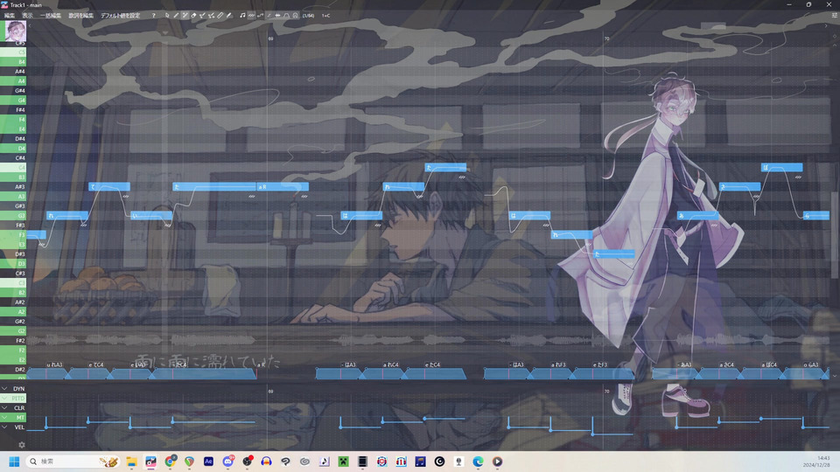Toggle final pitch display
The image size is (840, 472).
coord(269,16)
